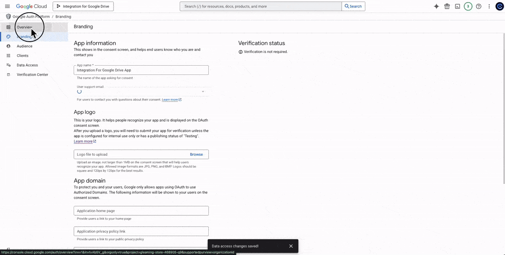
Task: Click the Application privacy policy link field
Action: 141,231
